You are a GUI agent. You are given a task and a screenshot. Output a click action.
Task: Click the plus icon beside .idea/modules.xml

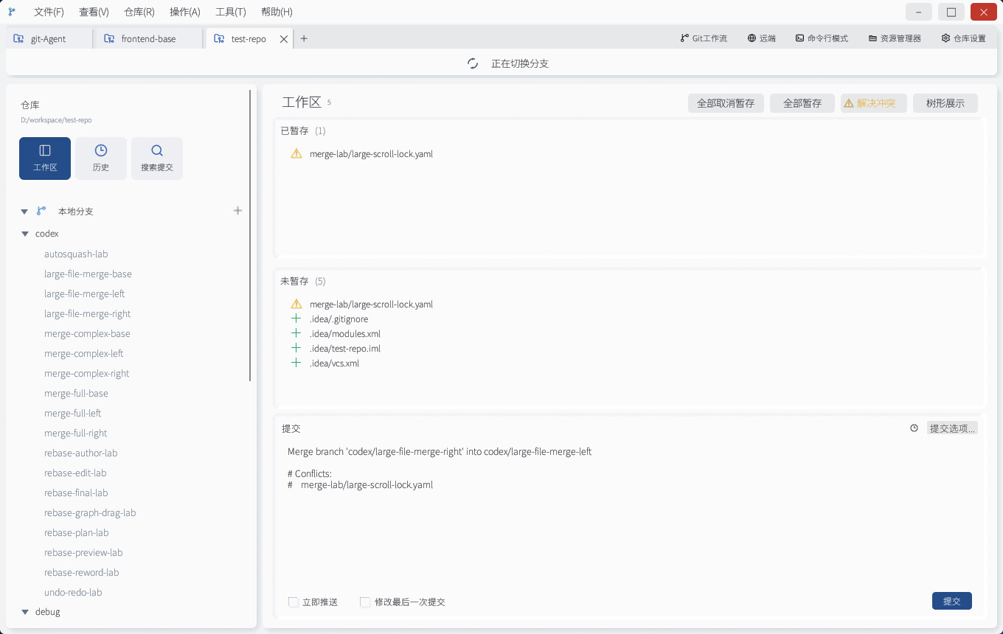(296, 333)
